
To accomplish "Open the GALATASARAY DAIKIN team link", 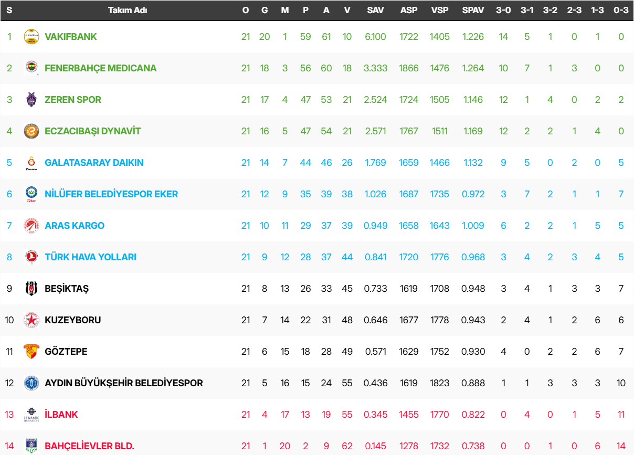I will pos(94,163).
